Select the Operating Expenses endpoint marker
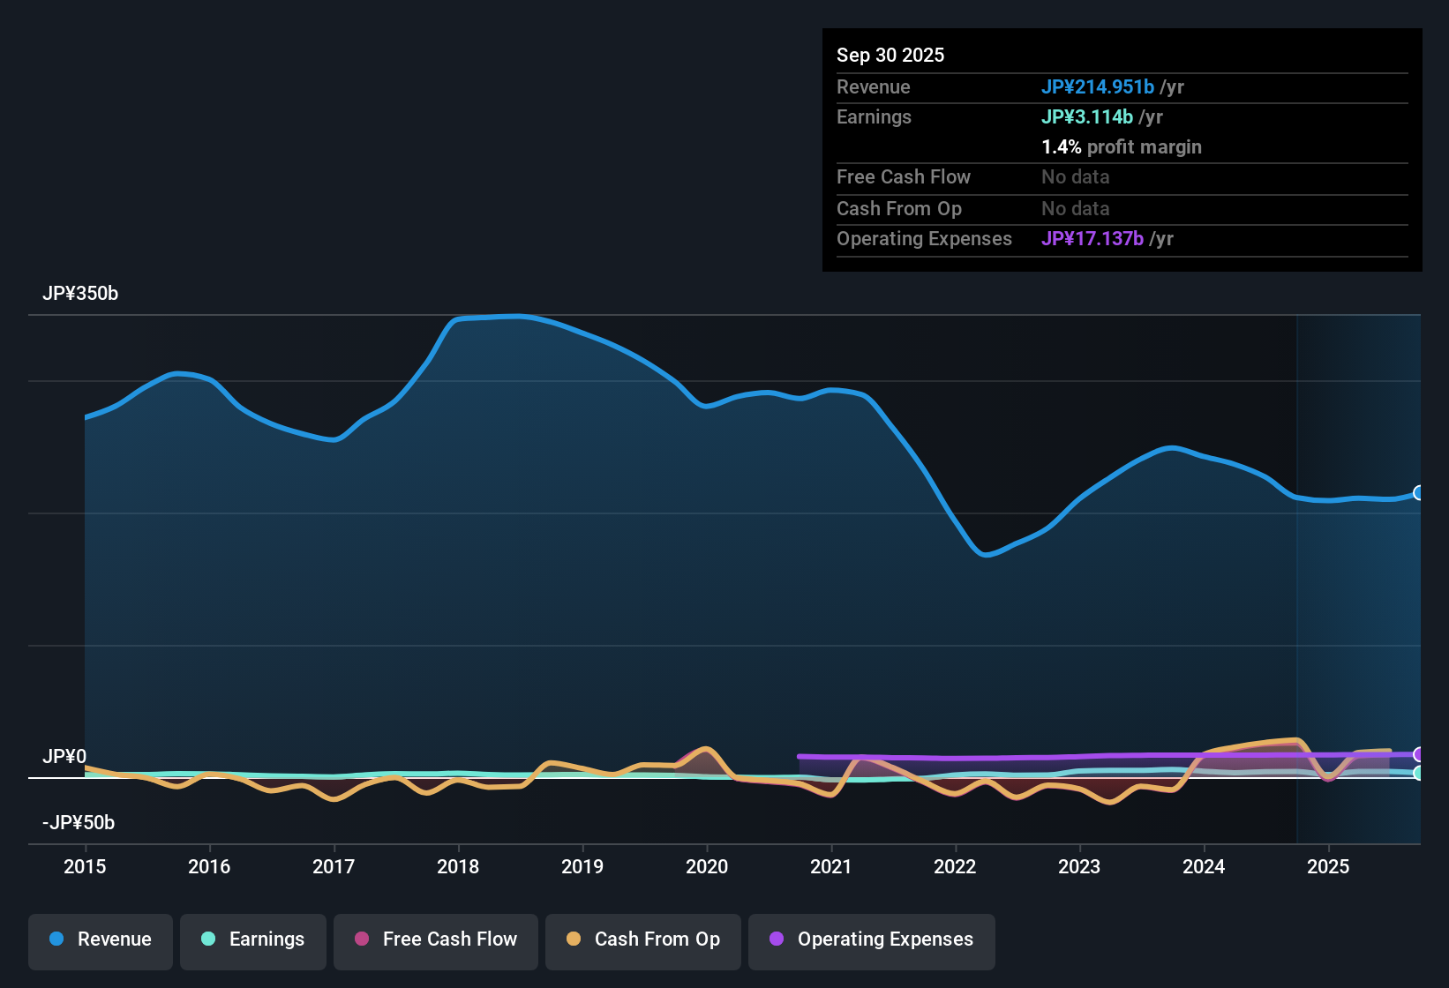The image size is (1449, 988). [1418, 755]
